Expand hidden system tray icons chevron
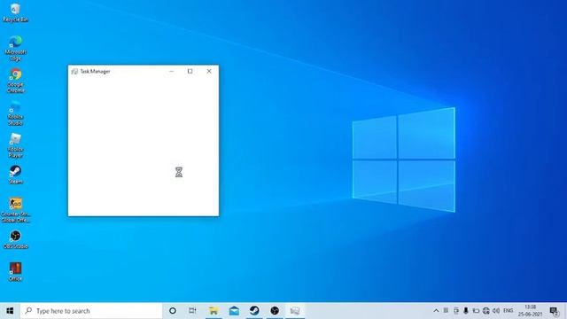The height and width of the screenshot is (319, 567). click(x=436, y=311)
